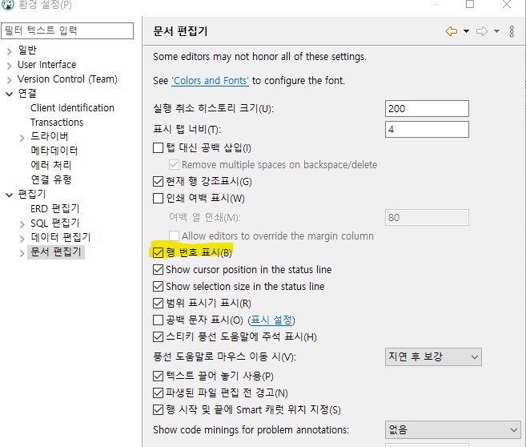Expand the 일반 tree node
Image resolution: width=526 pixels, height=447 pixels.
(9, 51)
